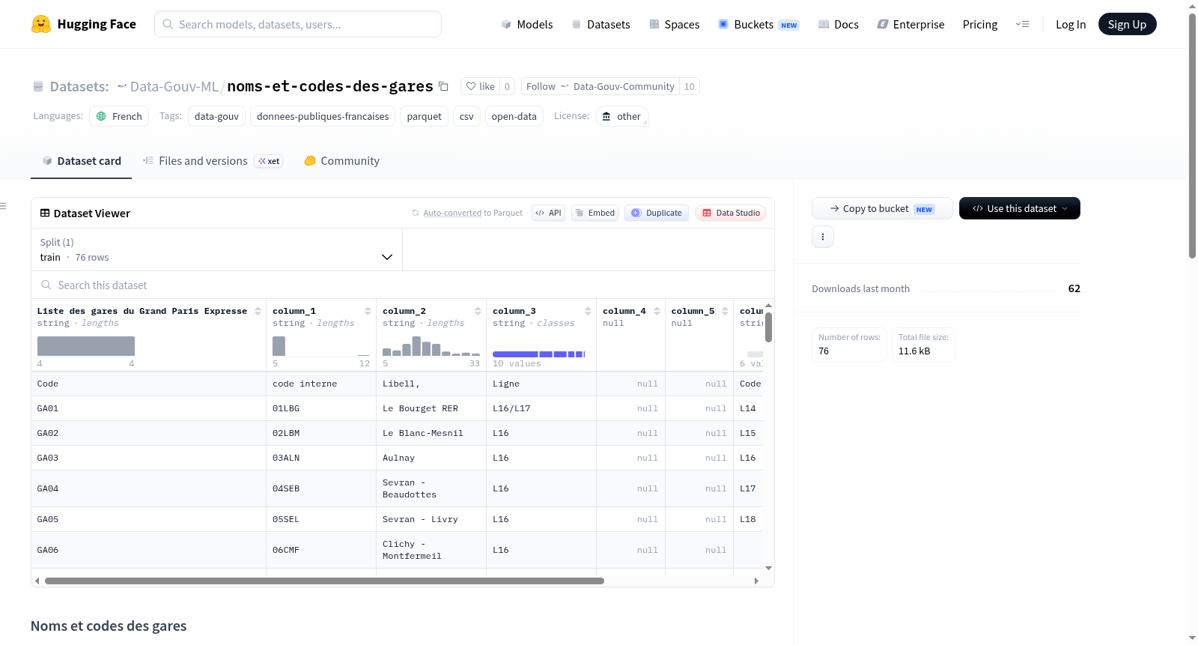The height and width of the screenshot is (645, 1198).
Task: Click the column_3 classes distribution bar
Action: coord(538,354)
